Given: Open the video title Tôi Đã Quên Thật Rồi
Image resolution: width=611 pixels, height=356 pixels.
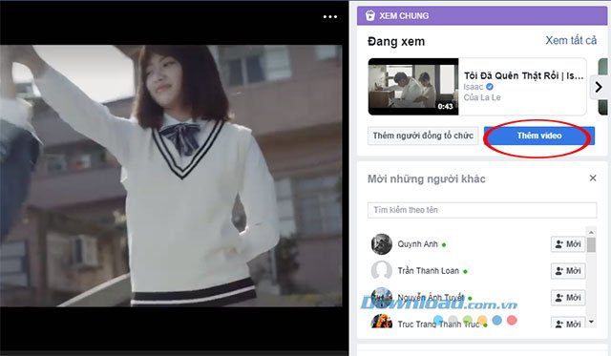Looking at the screenshot, I should pos(524,75).
